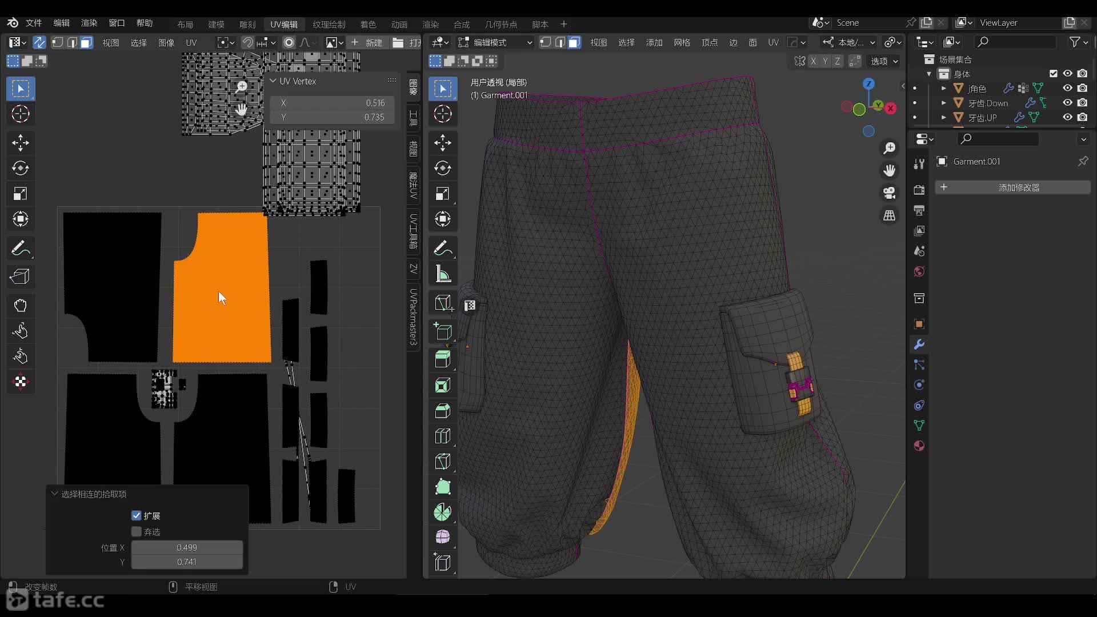Screen dimensions: 1097x617
Task: Open the transform orientation 本地 dropdown
Action: (x=848, y=42)
